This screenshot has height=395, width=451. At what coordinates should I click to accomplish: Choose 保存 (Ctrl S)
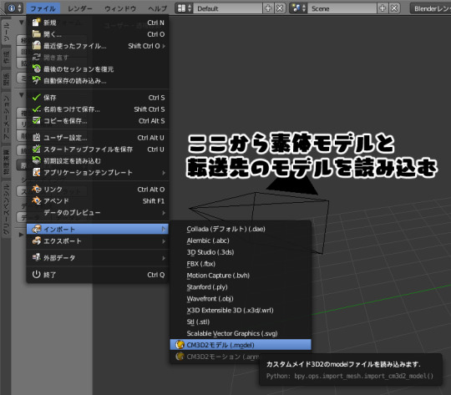[x=98, y=98]
